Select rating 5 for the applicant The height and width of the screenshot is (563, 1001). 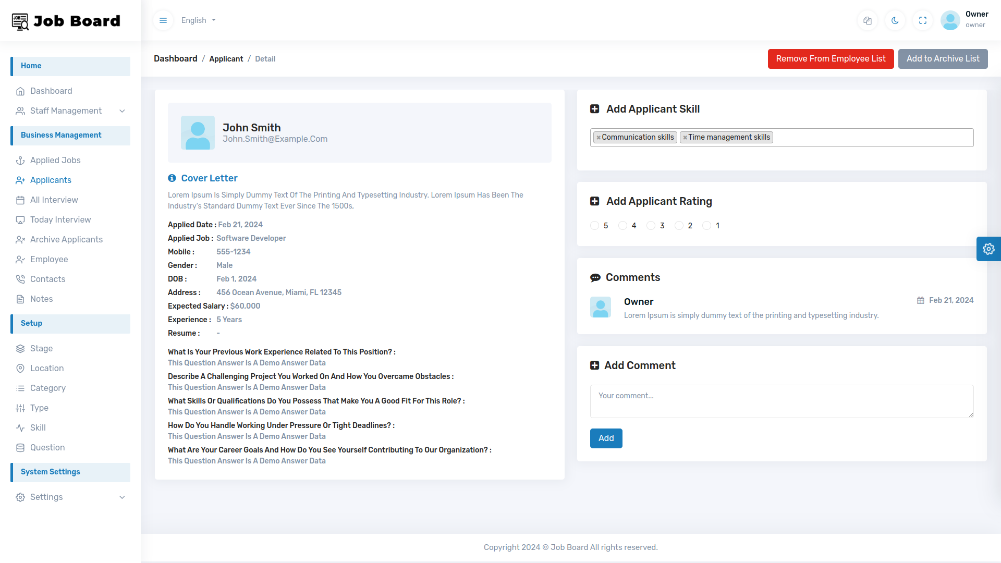[594, 225]
